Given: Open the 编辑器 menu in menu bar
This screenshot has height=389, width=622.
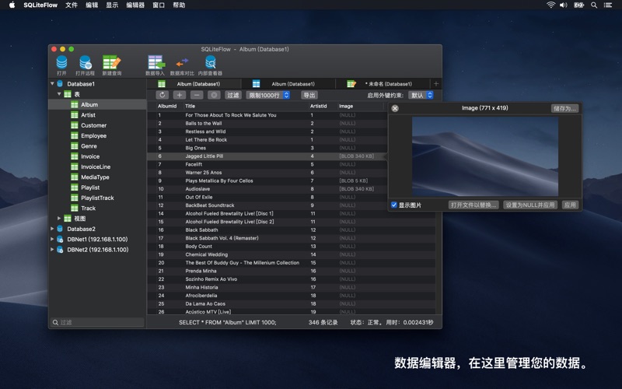Looking at the screenshot, I should click(135, 5).
